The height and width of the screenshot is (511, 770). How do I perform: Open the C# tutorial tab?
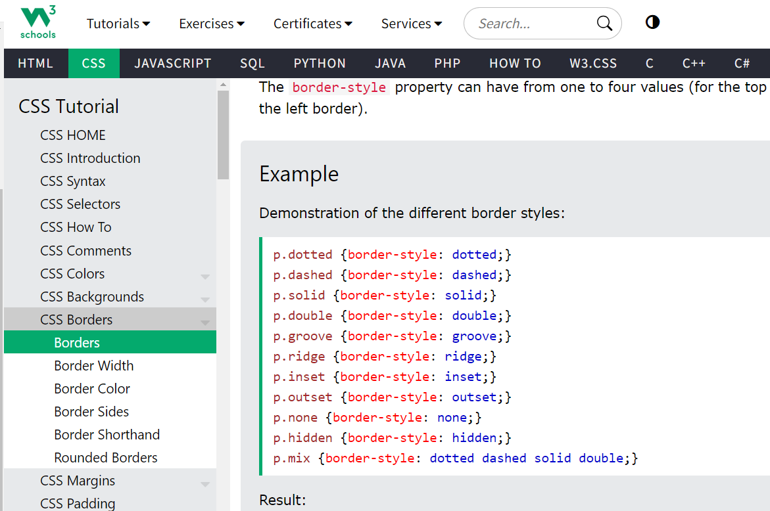click(x=742, y=63)
